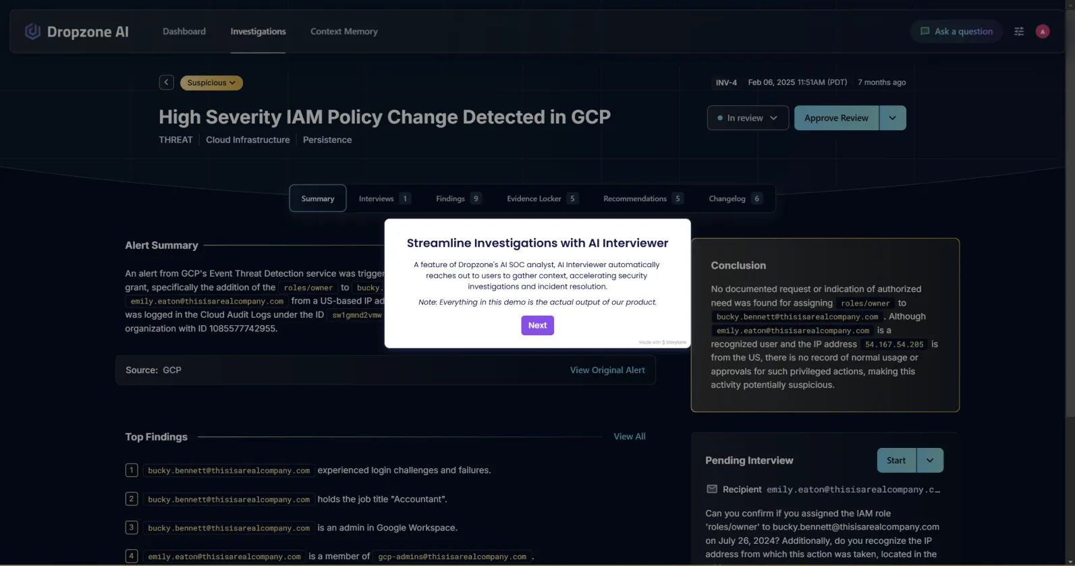Screen dimensions: 1075x566
Task: Click the THREAT label
Action: pos(175,140)
